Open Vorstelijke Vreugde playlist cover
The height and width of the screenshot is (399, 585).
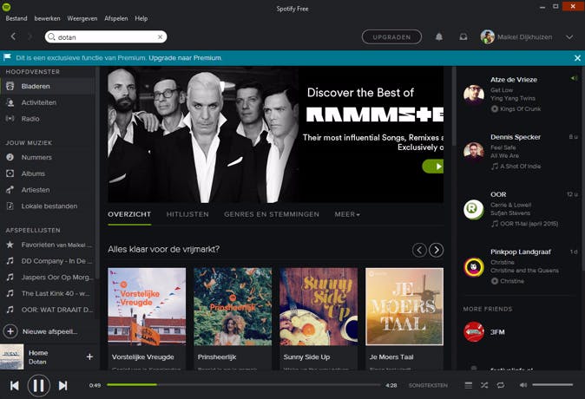pos(147,306)
